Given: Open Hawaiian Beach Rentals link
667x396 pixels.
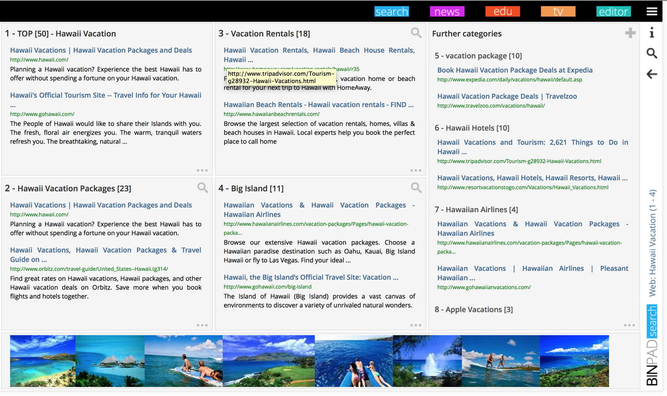Looking at the screenshot, I should 319,104.
